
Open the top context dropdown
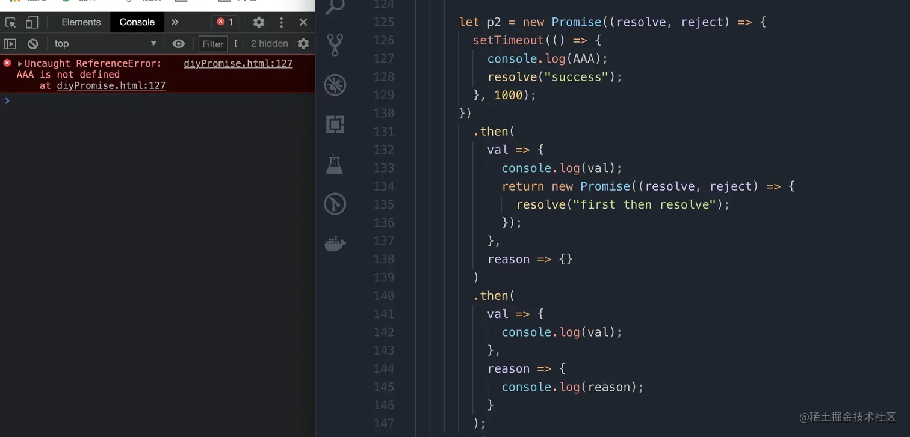coord(105,44)
